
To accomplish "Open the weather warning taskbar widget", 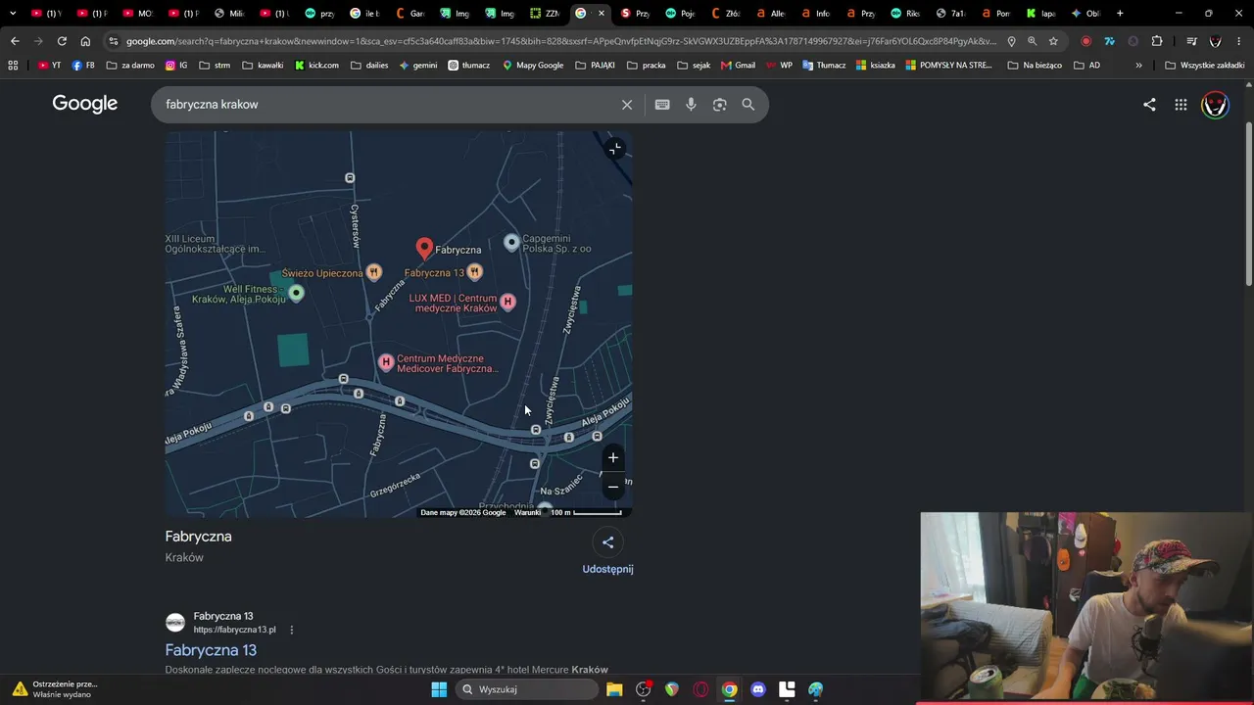I will 57,689.
